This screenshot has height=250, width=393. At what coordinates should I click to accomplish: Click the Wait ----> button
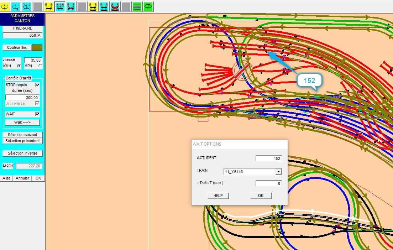[22, 122]
